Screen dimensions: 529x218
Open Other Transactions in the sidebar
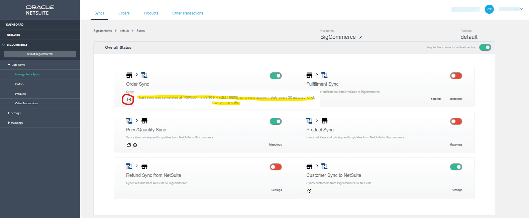coord(26,103)
